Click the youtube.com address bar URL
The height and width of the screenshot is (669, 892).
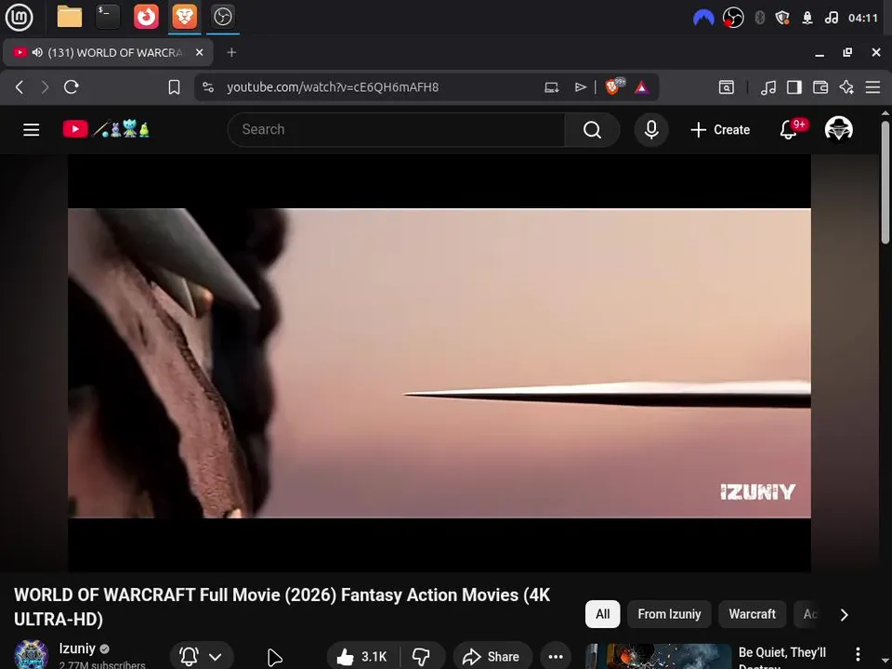pos(333,87)
